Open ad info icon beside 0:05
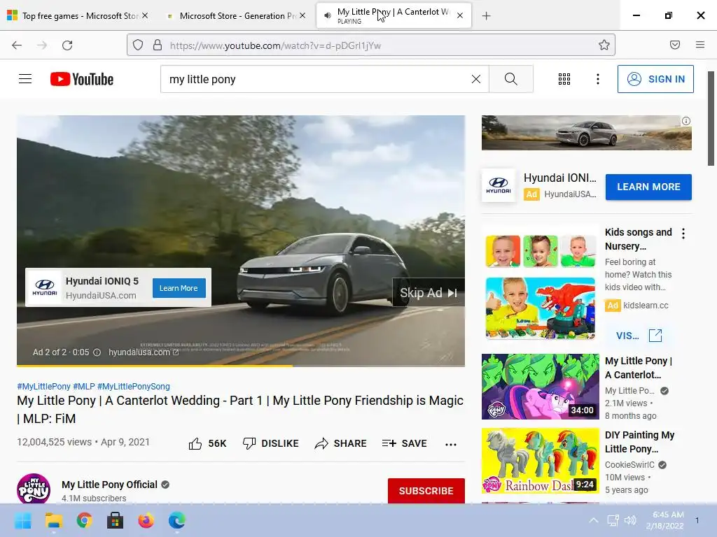The image size is (717, 537). pos(97,352)
